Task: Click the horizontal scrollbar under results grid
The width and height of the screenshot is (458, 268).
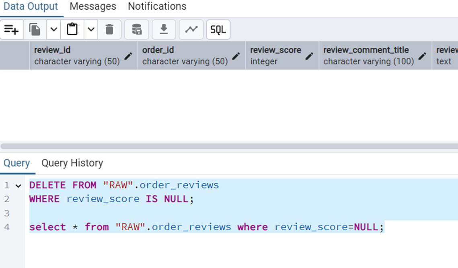Action: click(x=229, y=147)
